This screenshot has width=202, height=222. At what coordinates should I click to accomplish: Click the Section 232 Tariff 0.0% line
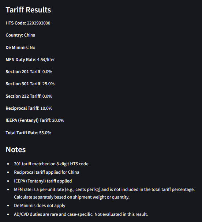[29, 96]
